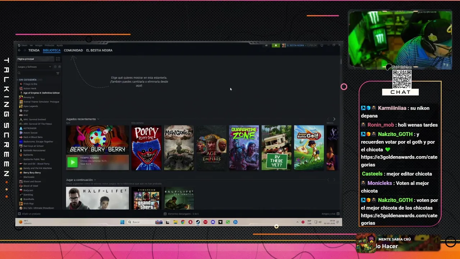The width and height of the screenshot is (460, 259).
Task: Click the Steam library vertical scrollbar
Action: click(340, 62)
